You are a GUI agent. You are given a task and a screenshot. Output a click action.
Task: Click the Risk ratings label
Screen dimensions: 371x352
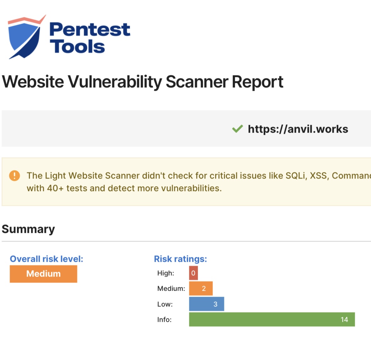[181, 259]
